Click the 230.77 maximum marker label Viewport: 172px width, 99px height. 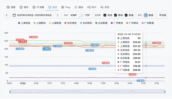pyautogui.click(x=23, y=41)
